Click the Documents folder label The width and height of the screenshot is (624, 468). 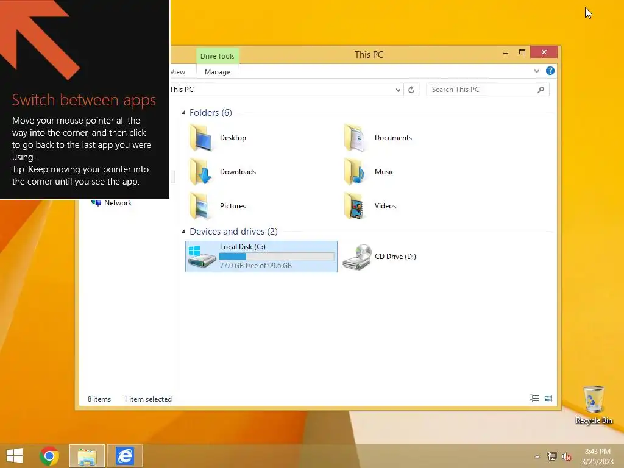(x=393, y=138)
